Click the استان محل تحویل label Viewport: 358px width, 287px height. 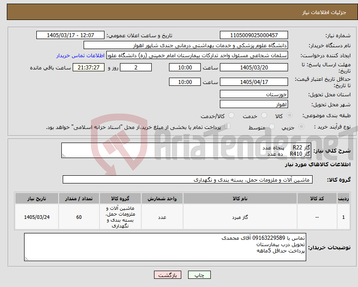coord(329,94)
